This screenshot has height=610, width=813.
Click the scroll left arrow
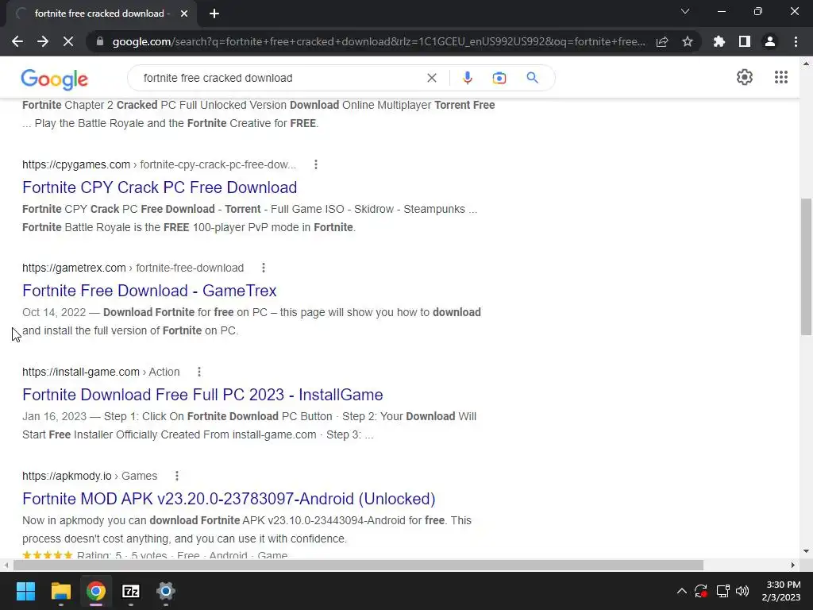6,565
